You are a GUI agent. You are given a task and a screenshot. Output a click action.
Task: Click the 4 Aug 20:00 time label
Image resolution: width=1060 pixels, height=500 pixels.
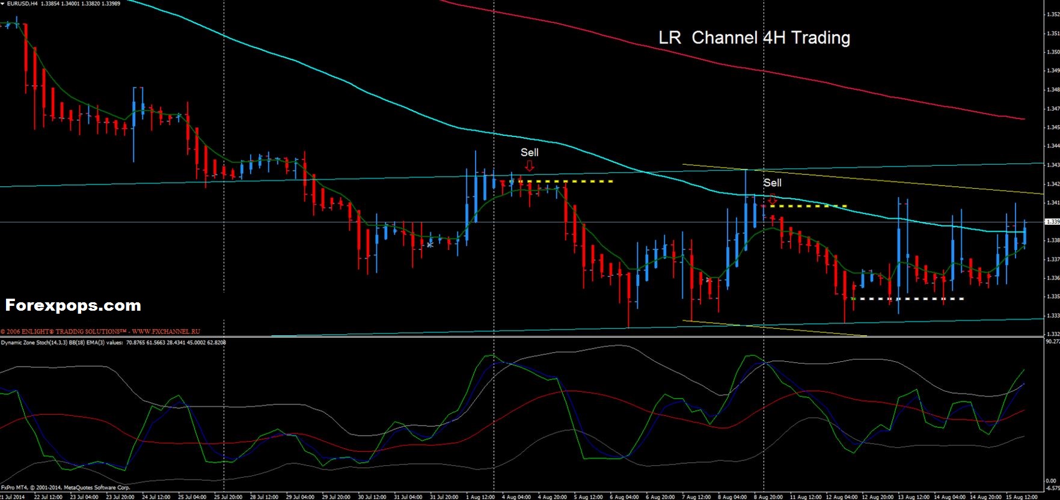(552, 497)
